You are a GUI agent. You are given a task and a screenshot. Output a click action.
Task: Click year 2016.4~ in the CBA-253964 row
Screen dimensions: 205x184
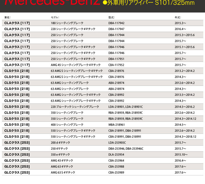tap(180, 160)
